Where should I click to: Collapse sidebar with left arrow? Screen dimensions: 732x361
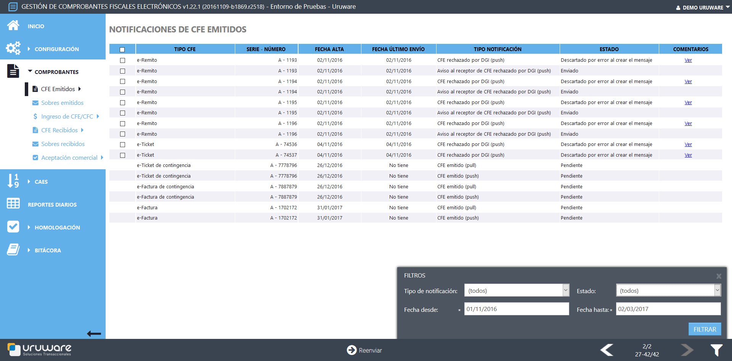[94, 334]
